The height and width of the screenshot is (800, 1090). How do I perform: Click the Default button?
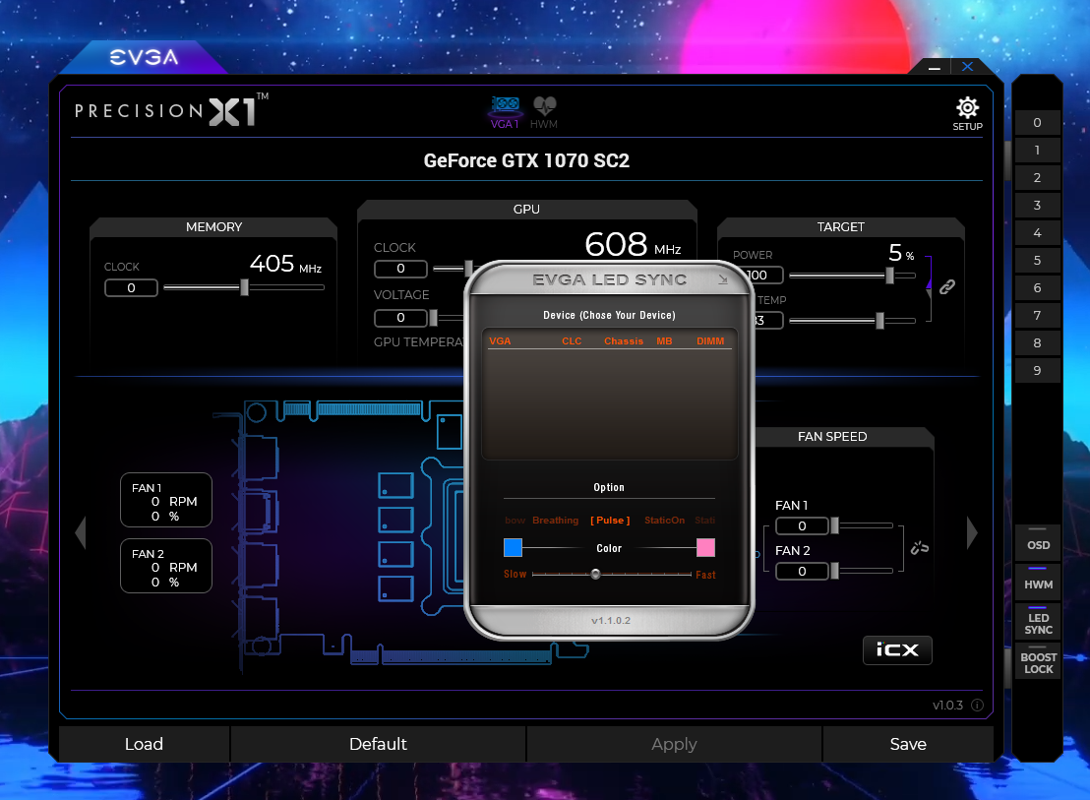(378, 744)
